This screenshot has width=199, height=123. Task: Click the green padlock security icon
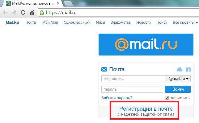pos(42,13)
